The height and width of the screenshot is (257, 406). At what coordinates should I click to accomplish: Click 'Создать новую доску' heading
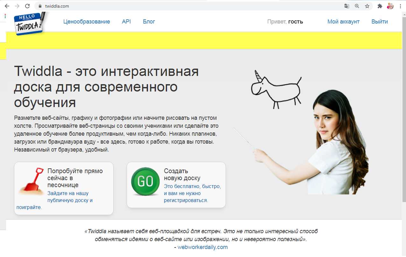[x=182, y=174]
